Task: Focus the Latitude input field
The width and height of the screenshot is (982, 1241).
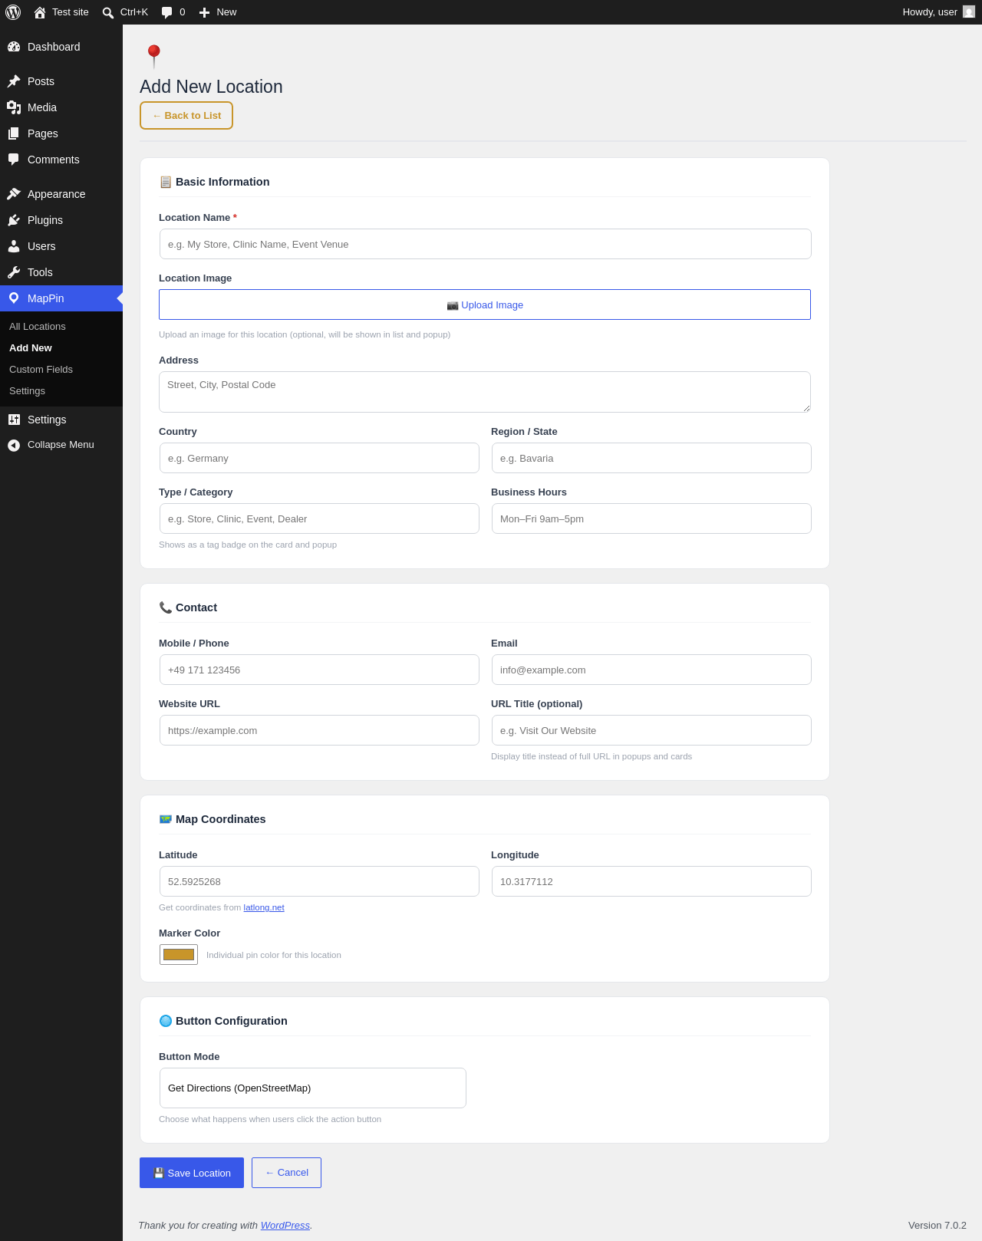Action: click(x=319, y=881)
